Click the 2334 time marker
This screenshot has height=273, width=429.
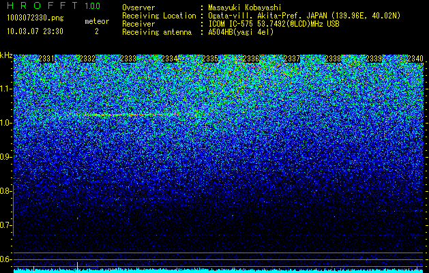coord(169,59)
